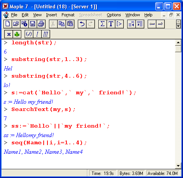Toggle auto-correct syntax with the checkmark button
Screen dimensions: 183x178
29,34
